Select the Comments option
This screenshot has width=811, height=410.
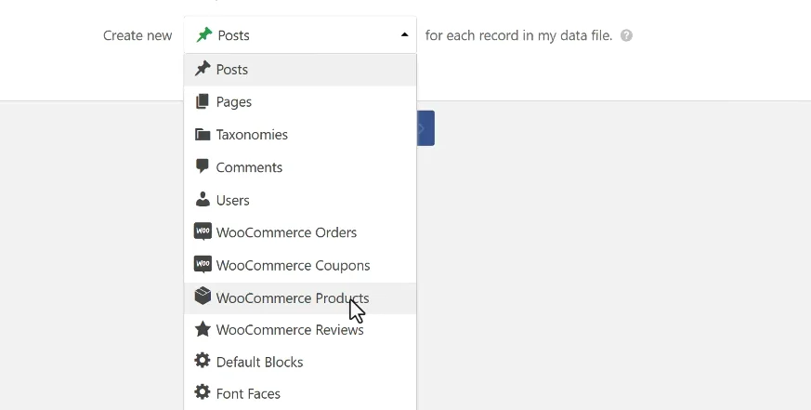[x=300, y=167]
